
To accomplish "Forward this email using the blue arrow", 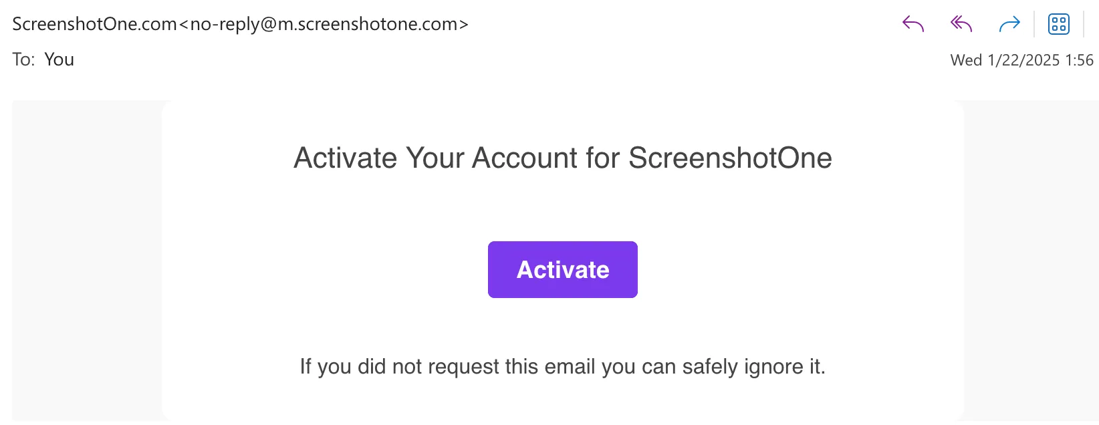I will point(1009,25).
